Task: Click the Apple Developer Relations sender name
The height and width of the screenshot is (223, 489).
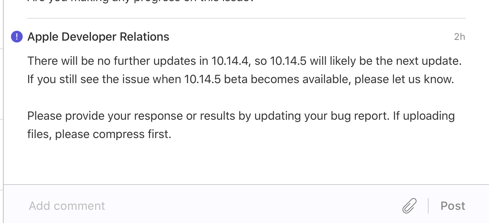Action: (x=98, y=37)
